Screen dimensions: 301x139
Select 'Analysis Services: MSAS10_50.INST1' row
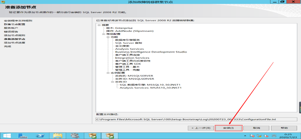coord(150,88)
